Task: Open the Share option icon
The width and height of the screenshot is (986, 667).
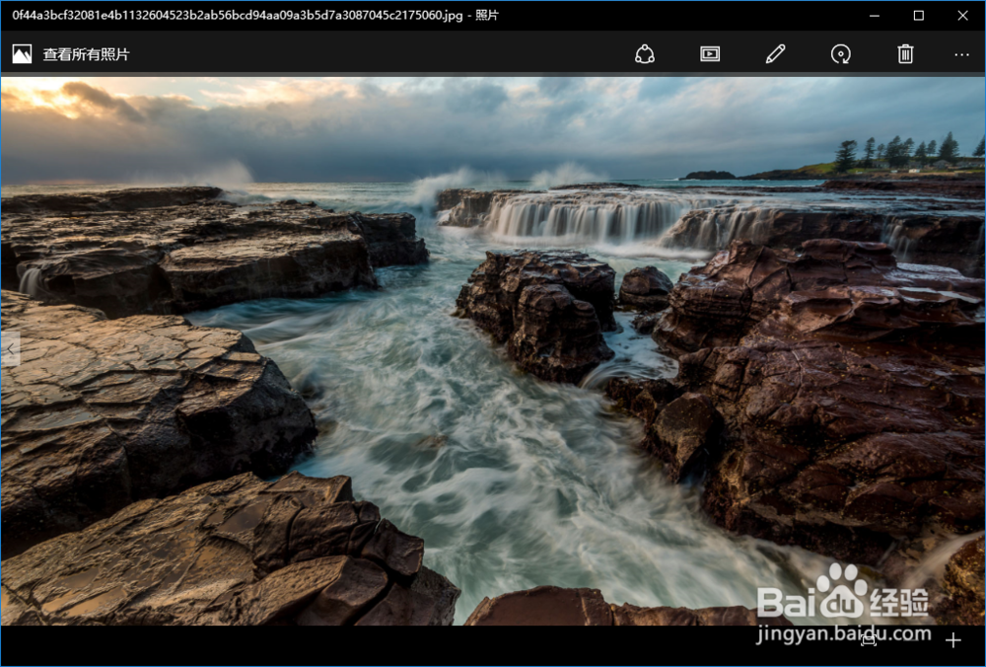Action: point(645,54)
